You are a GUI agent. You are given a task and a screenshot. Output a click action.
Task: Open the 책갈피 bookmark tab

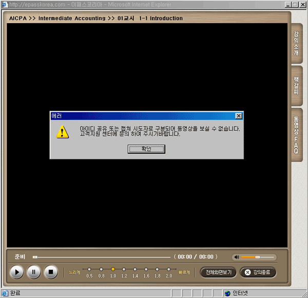(x=296, y=85)
